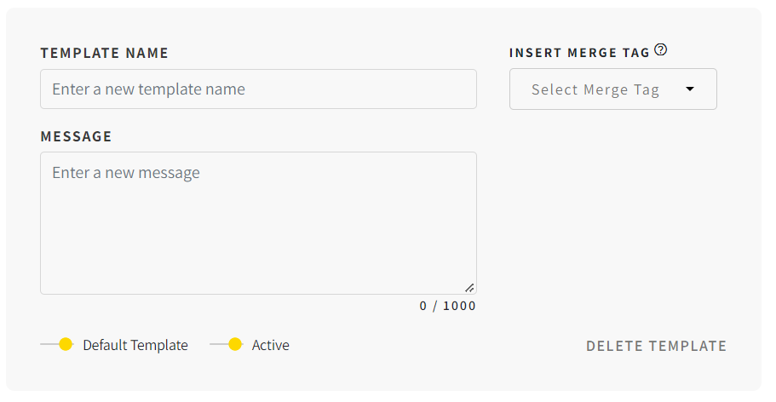Screen dimensions: 776x402
Task: Open the Insert Merge Tag help icon
Action: tap(660, 50)
